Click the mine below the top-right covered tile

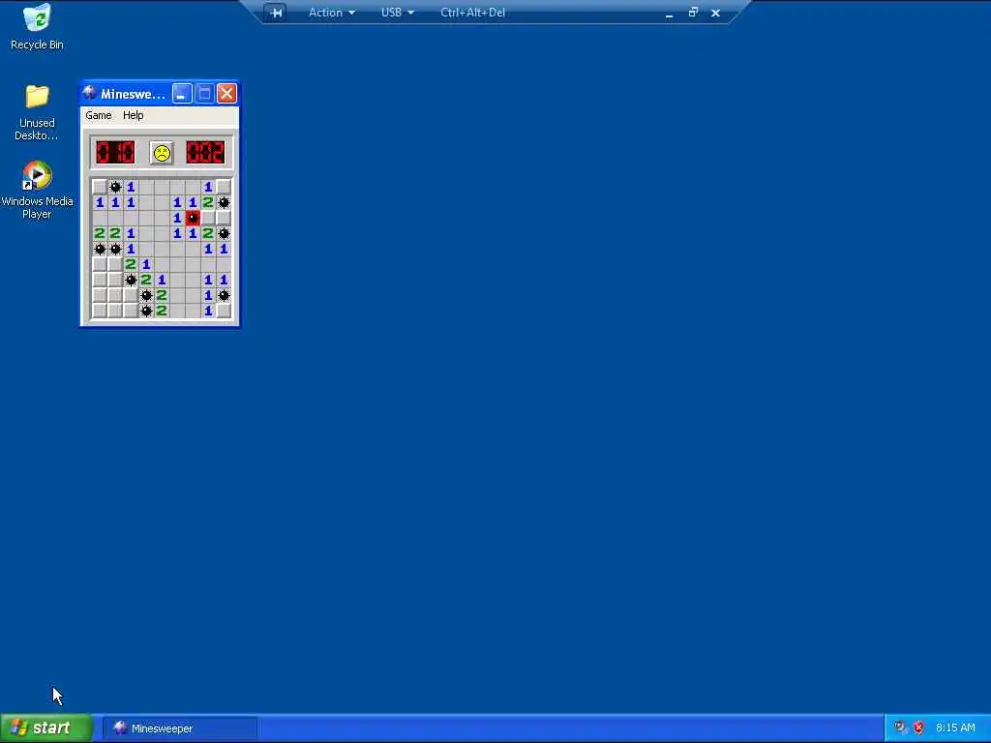(224, 203)
